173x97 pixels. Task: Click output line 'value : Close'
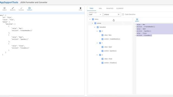[142, 33]
